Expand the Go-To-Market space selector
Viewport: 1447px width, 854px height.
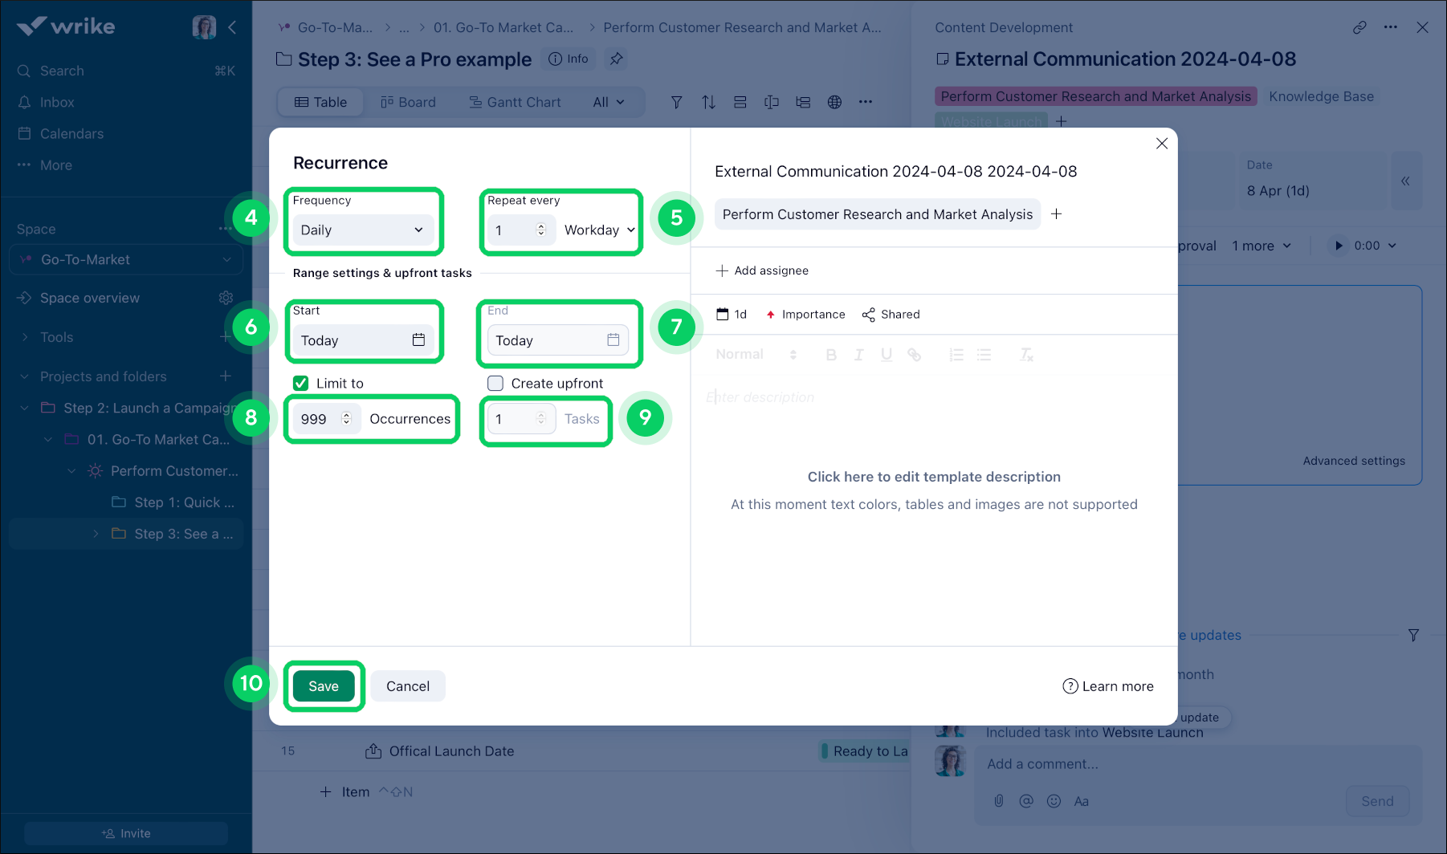[125, 259]
